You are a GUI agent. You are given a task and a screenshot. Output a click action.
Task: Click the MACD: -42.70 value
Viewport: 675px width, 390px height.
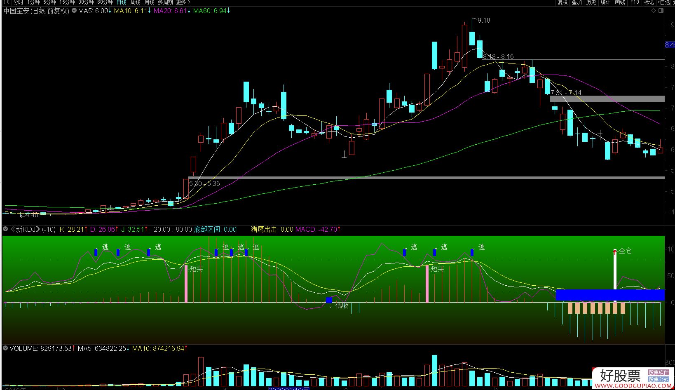pyautogui.click(x=318, y=229)
